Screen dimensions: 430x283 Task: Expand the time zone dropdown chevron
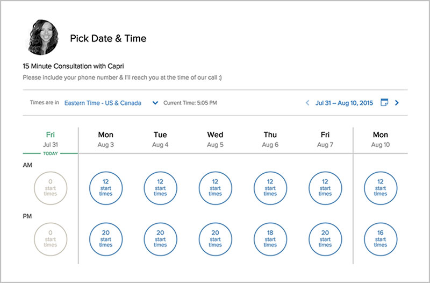click(155, 103)
